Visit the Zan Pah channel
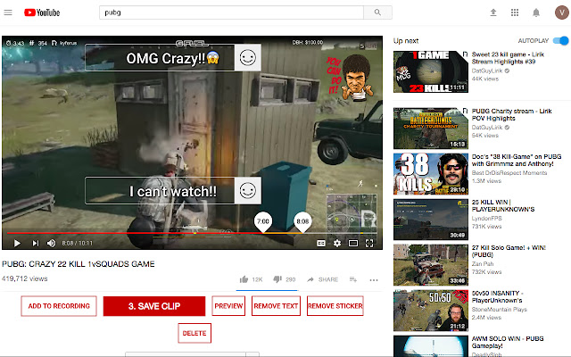Screen dimensions: 571x357 (483, 264)
